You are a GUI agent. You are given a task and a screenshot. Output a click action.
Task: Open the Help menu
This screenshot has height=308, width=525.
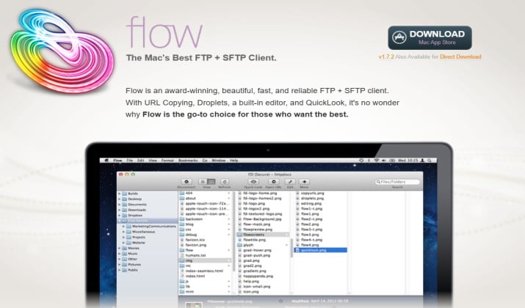233,161
